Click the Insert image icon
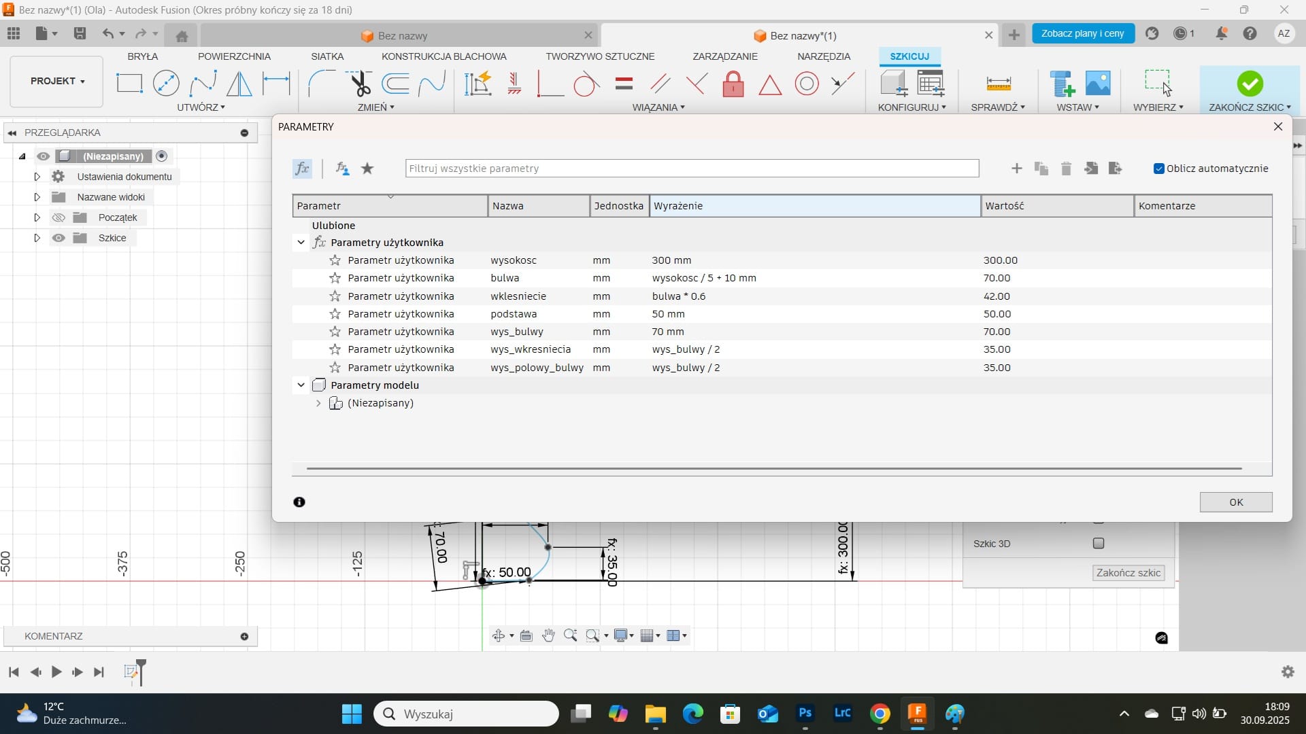Screen dimensions: 1306x734 1097,84
